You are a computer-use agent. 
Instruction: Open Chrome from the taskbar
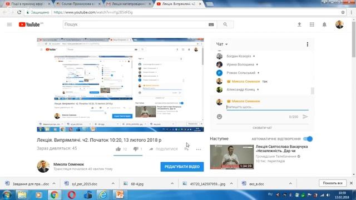tap(55, 195)
